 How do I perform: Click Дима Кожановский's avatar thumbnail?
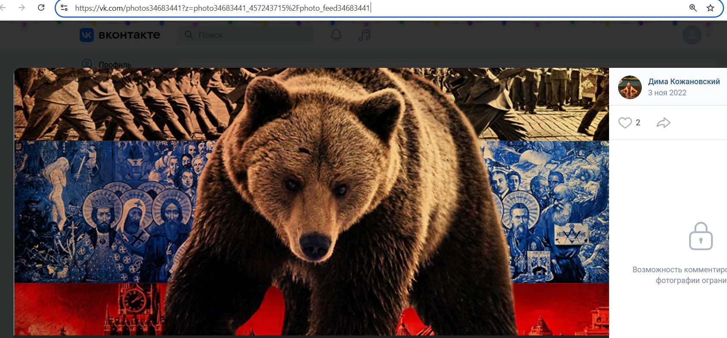click(x=630, y=87)
